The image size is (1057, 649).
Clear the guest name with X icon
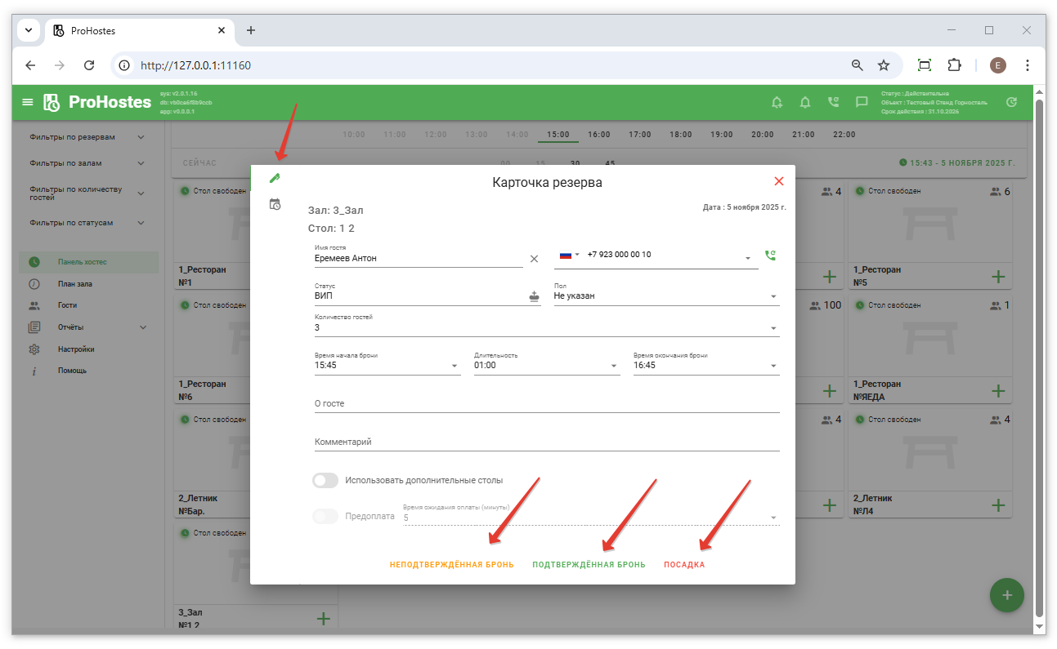point(534,259)
